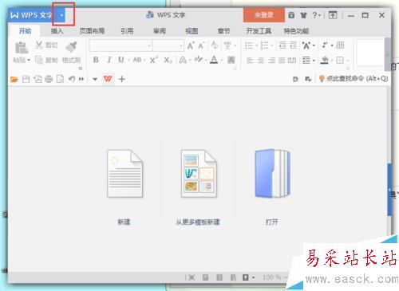The image size is (399, 291).
Task: Open the help question mark menu
Action: 316,15
